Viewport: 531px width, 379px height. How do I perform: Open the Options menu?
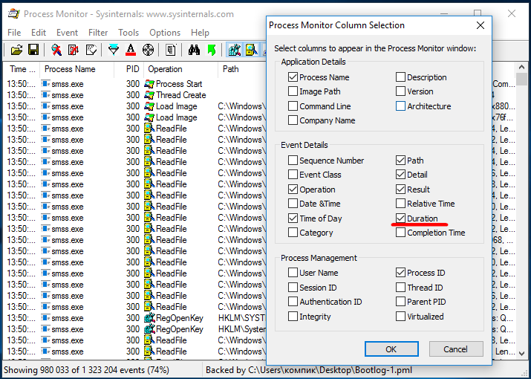point(165,33)
